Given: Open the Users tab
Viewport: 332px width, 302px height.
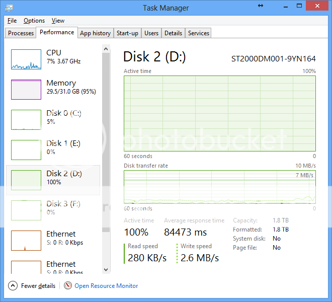Looking at the screenshot, I should (x=151, y=33).
